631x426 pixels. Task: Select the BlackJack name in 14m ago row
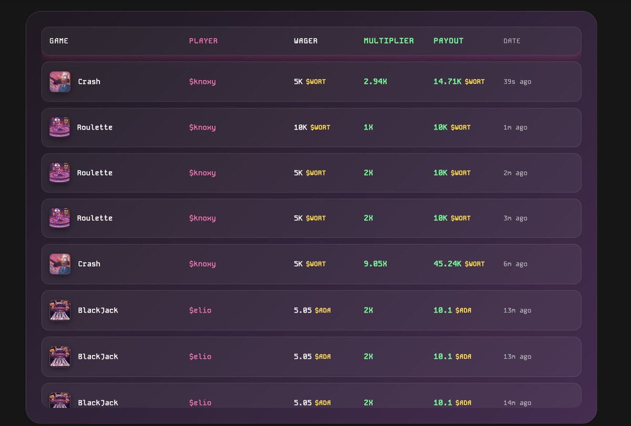(98, 403)
